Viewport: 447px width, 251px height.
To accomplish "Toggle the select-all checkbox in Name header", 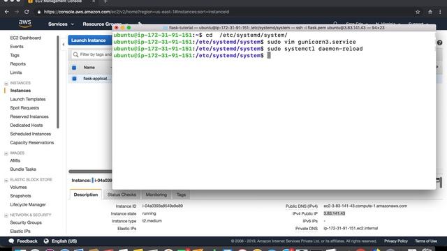I will click(x=74, y=68).
